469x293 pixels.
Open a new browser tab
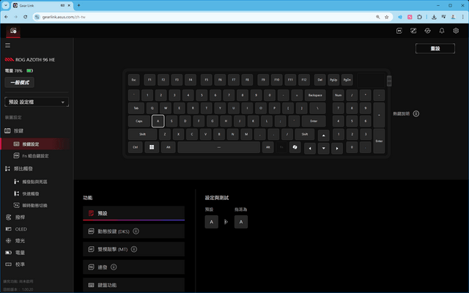coord(78,5)
